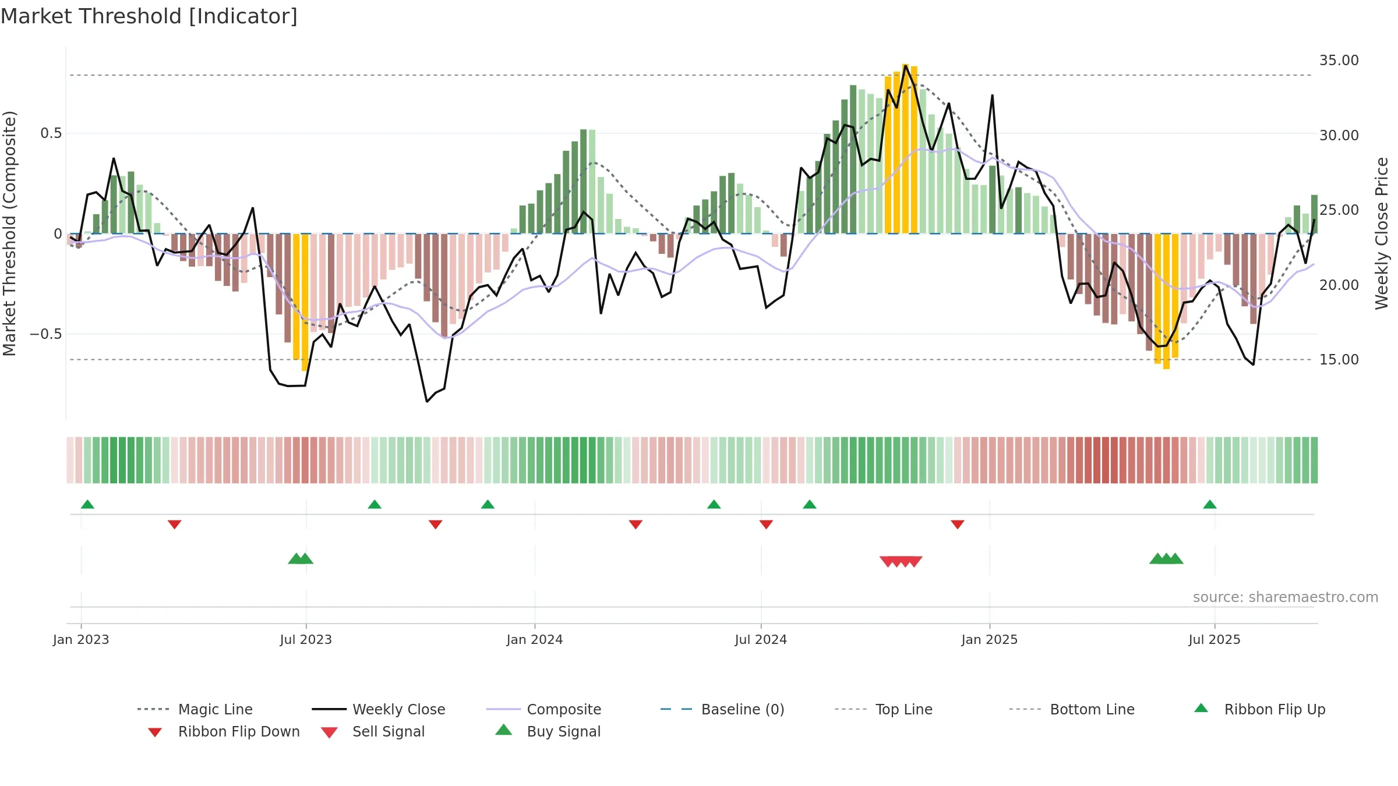Toggle the Ribbon Flip Down legend entry

coord(223,731)
